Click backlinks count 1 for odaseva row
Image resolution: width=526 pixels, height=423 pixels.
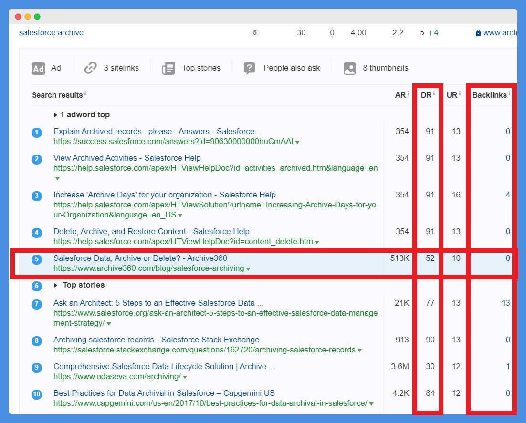[508, 366]
